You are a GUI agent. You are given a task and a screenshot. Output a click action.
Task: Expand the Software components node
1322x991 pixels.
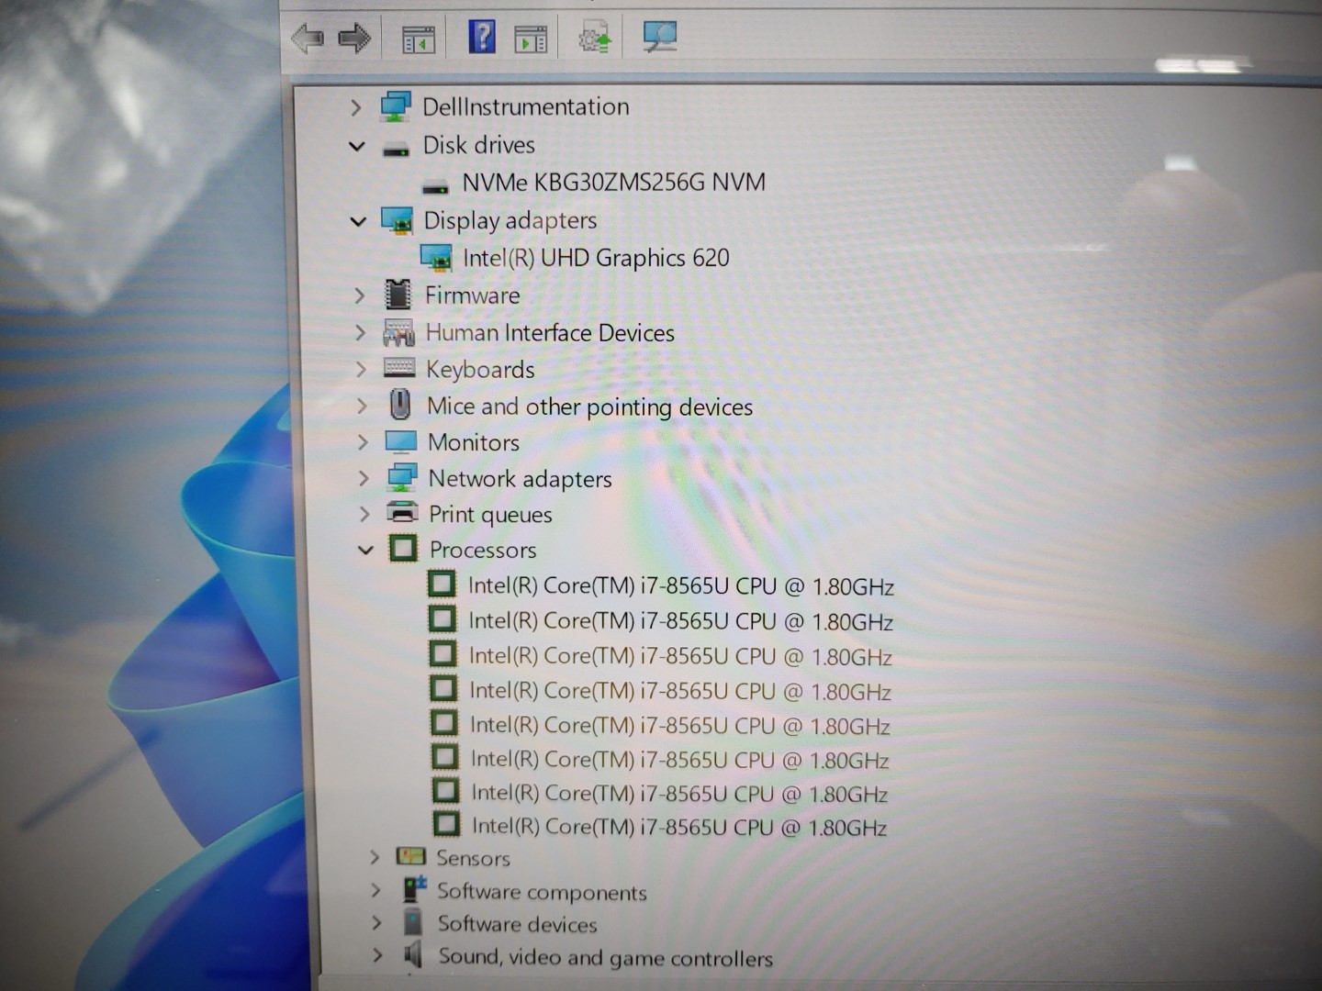[x=375, y=890]
